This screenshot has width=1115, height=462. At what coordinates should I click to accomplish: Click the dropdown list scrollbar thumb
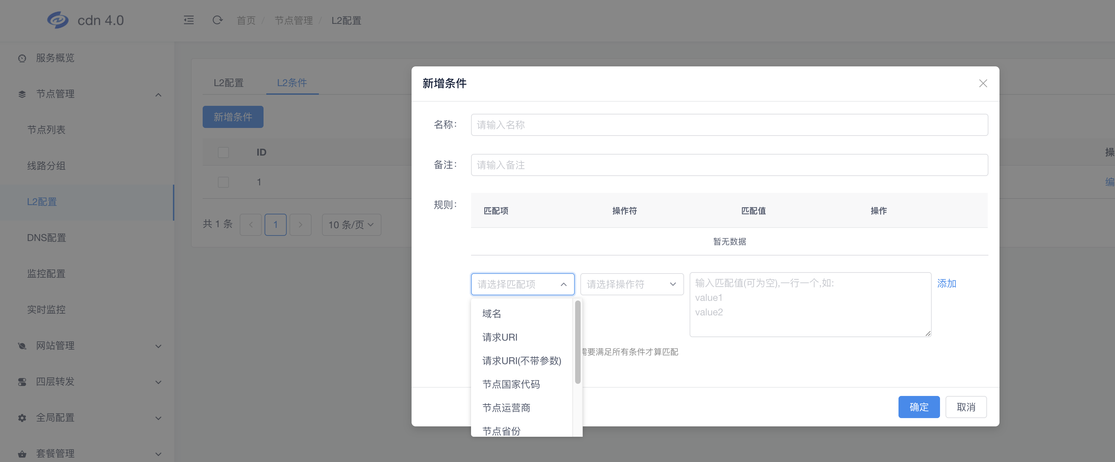click(578, 342)
